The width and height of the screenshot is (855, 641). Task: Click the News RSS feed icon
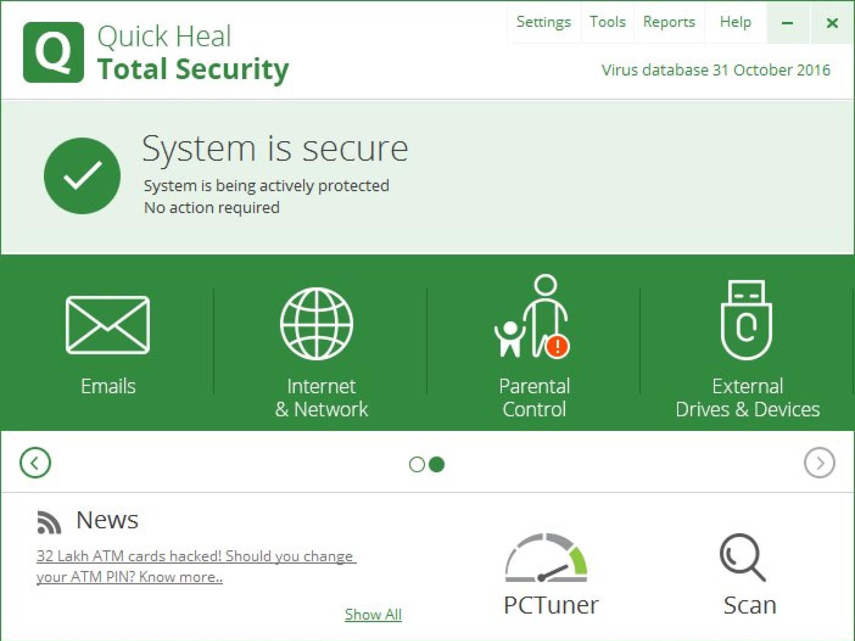(x=49, y=522)
